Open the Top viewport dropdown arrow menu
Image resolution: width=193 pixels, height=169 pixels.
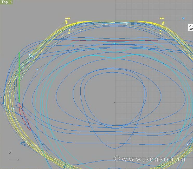pyautogui.click(x=11, y=2)
